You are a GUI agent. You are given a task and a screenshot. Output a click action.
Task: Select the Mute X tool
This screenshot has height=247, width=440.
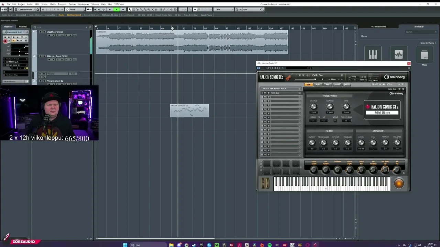click(x=152, y=10)
